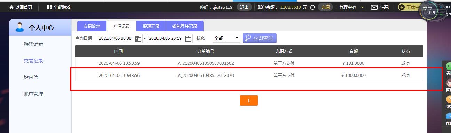The width and height of the screenshot is (451, 133).
Task: Go to page 1 button
Action: tap(249, 100)
